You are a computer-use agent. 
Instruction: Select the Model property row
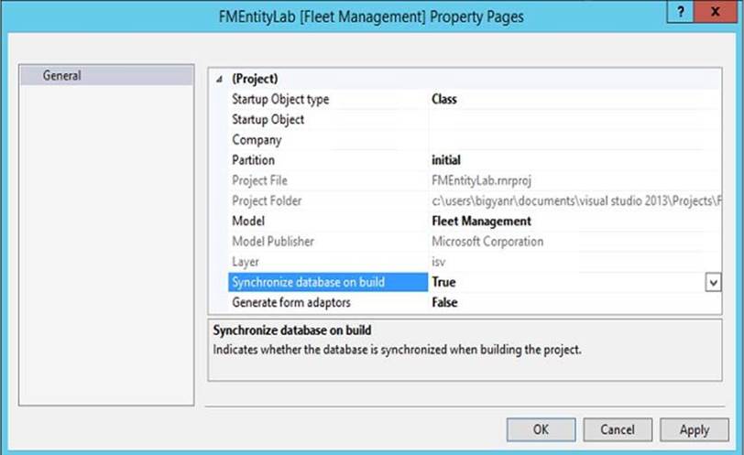pos(248,221)
